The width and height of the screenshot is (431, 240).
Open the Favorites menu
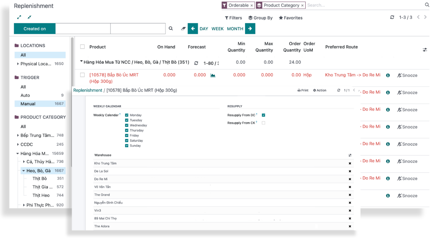290,18
